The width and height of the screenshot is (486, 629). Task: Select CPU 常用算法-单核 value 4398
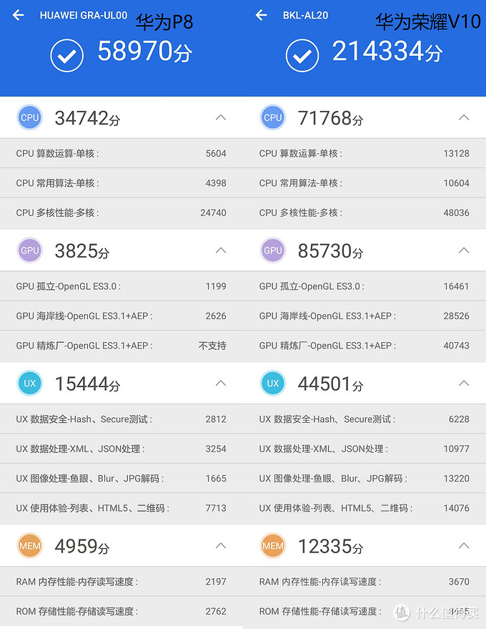(216, 183)
